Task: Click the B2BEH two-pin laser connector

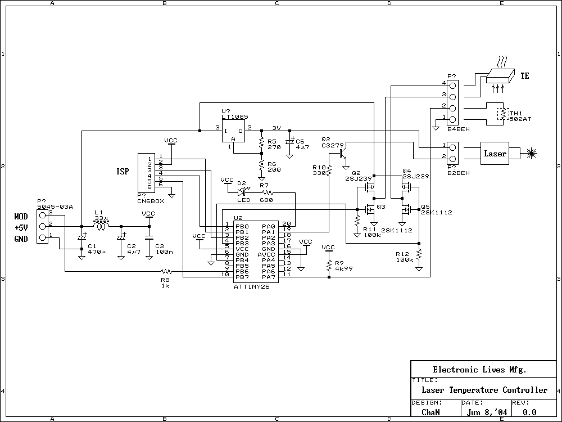Action: pos(452,151)
